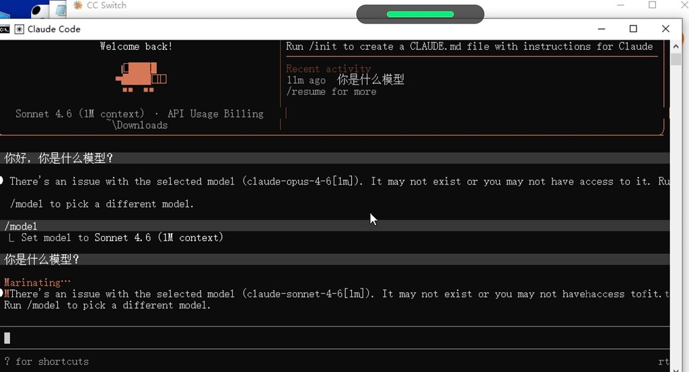Viewport: 689px width, 372px height.
Task: Click the command prompt input line
Action: (335, 338)
